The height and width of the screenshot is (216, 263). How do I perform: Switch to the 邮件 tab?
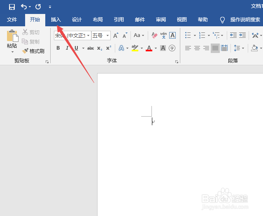tap(140, 20)
